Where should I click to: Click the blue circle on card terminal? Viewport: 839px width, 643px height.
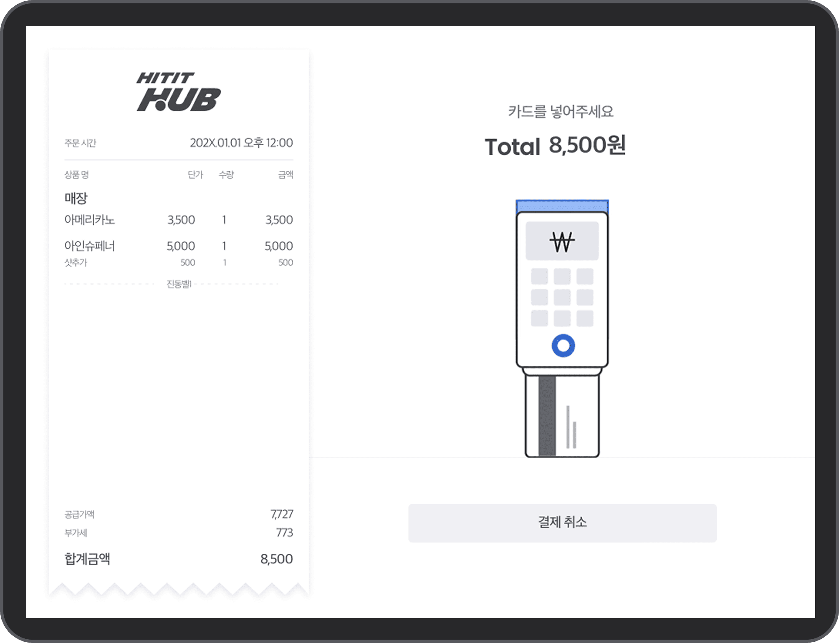563,346
